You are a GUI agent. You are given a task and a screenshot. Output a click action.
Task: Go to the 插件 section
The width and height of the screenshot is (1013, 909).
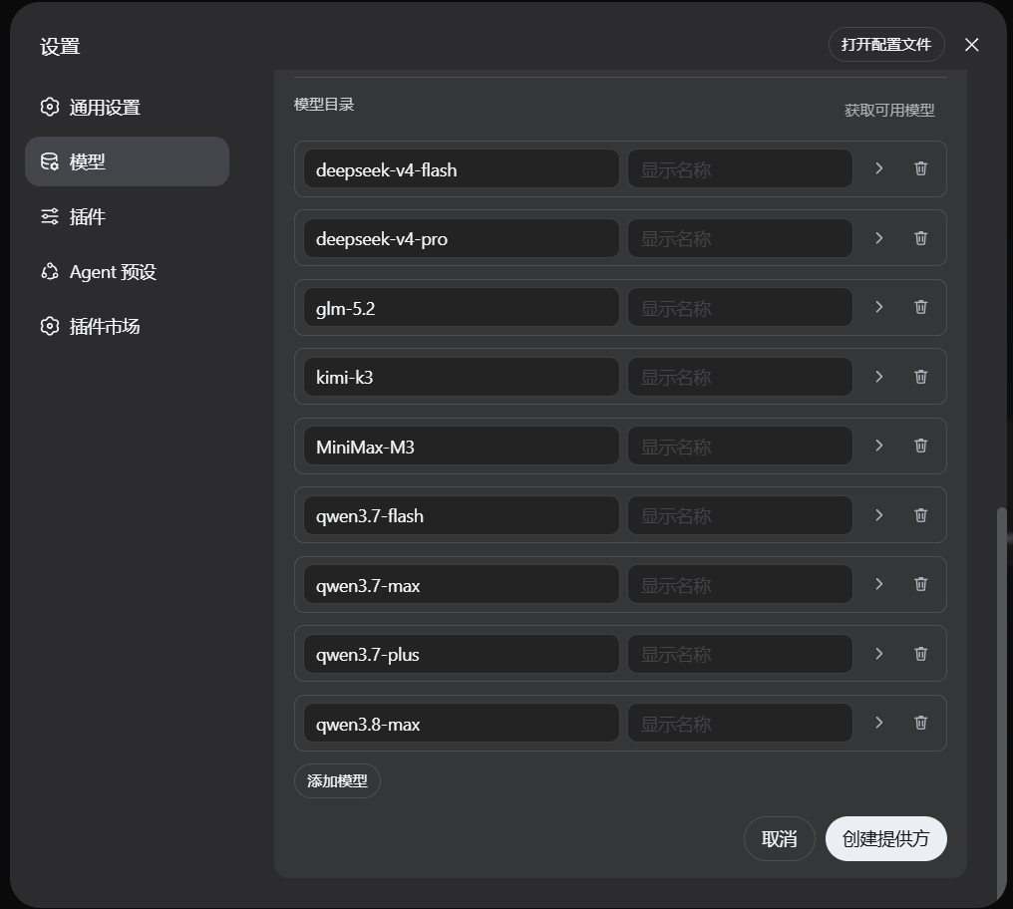click(127, 216)
